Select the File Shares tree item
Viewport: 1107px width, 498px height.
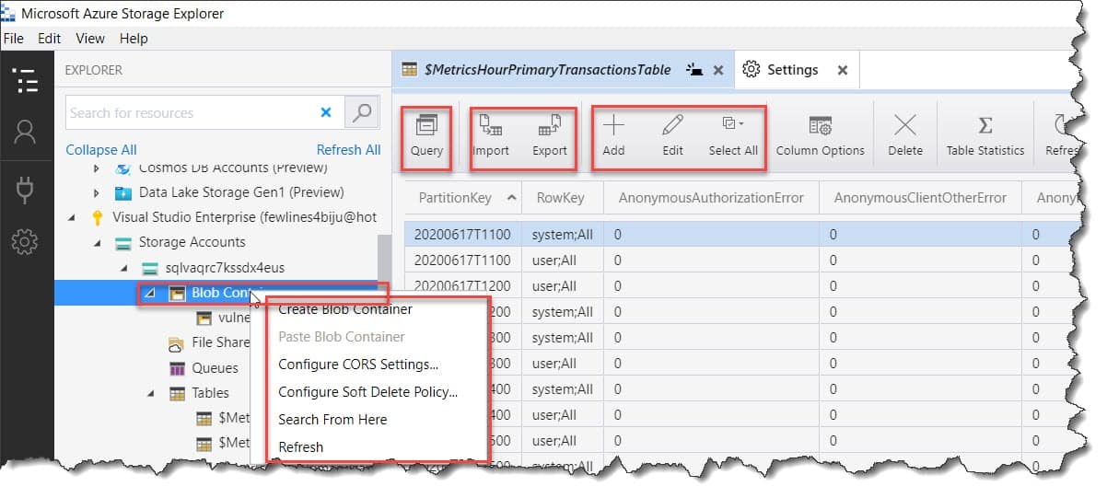[221, 342]
